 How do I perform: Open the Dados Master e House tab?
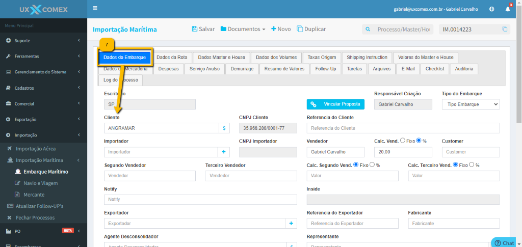[x=221, y=57]
